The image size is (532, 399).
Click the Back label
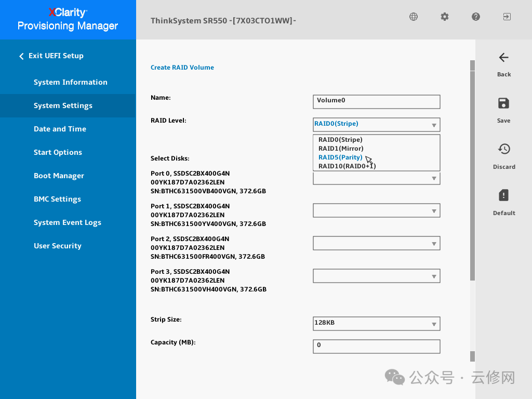pyautogui.click(x=504, y=74)
